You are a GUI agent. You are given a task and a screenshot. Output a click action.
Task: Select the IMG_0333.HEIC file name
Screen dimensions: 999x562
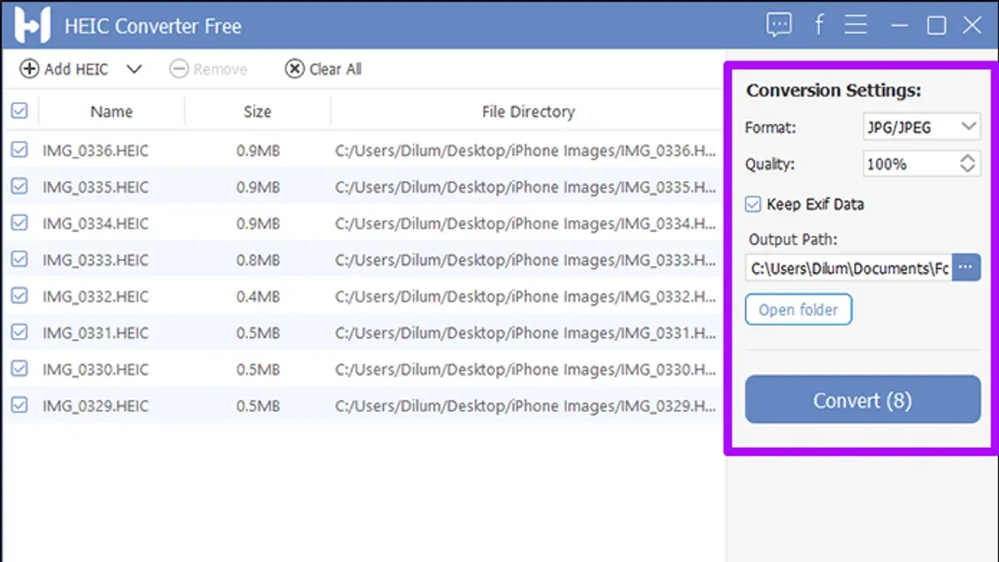click(x=96, y=261)
